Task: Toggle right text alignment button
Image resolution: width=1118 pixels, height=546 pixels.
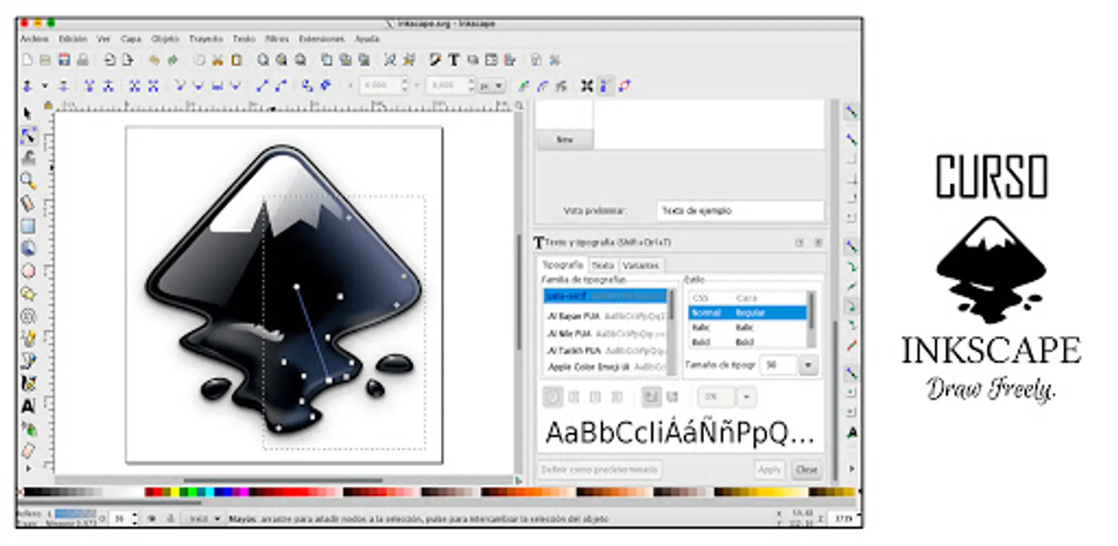Action: [595, 397]
